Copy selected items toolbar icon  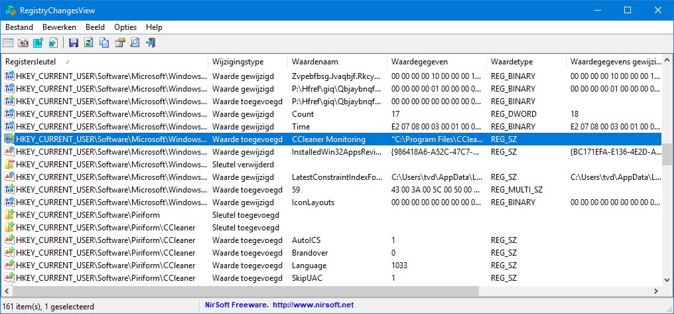(103, 42)
